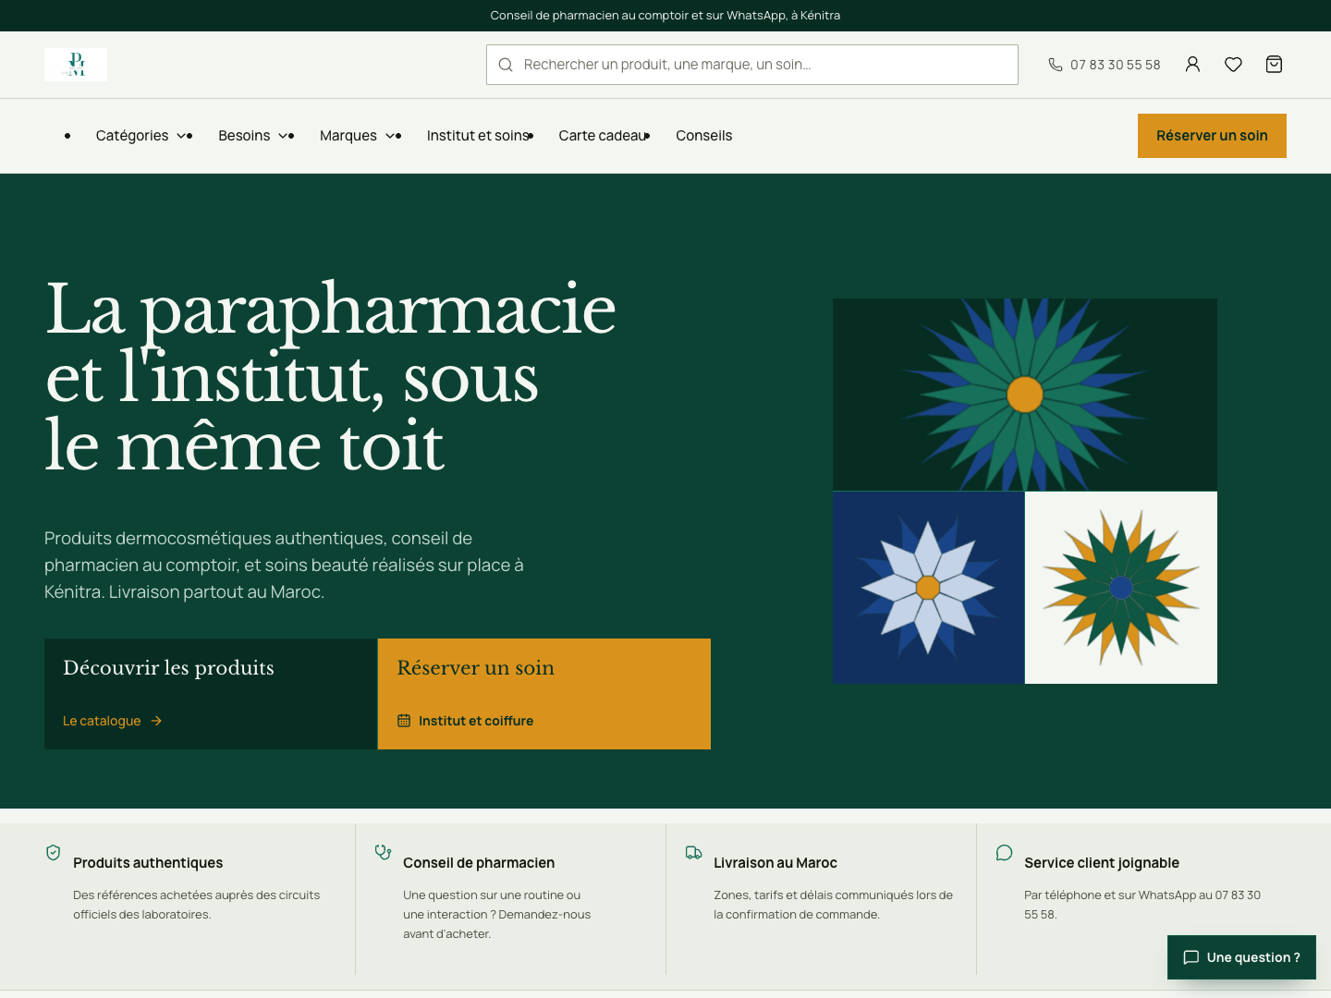Click the orange and green flower tile
The width and height of the screenshot is (1331, 998).
[x=1121, y=588]
